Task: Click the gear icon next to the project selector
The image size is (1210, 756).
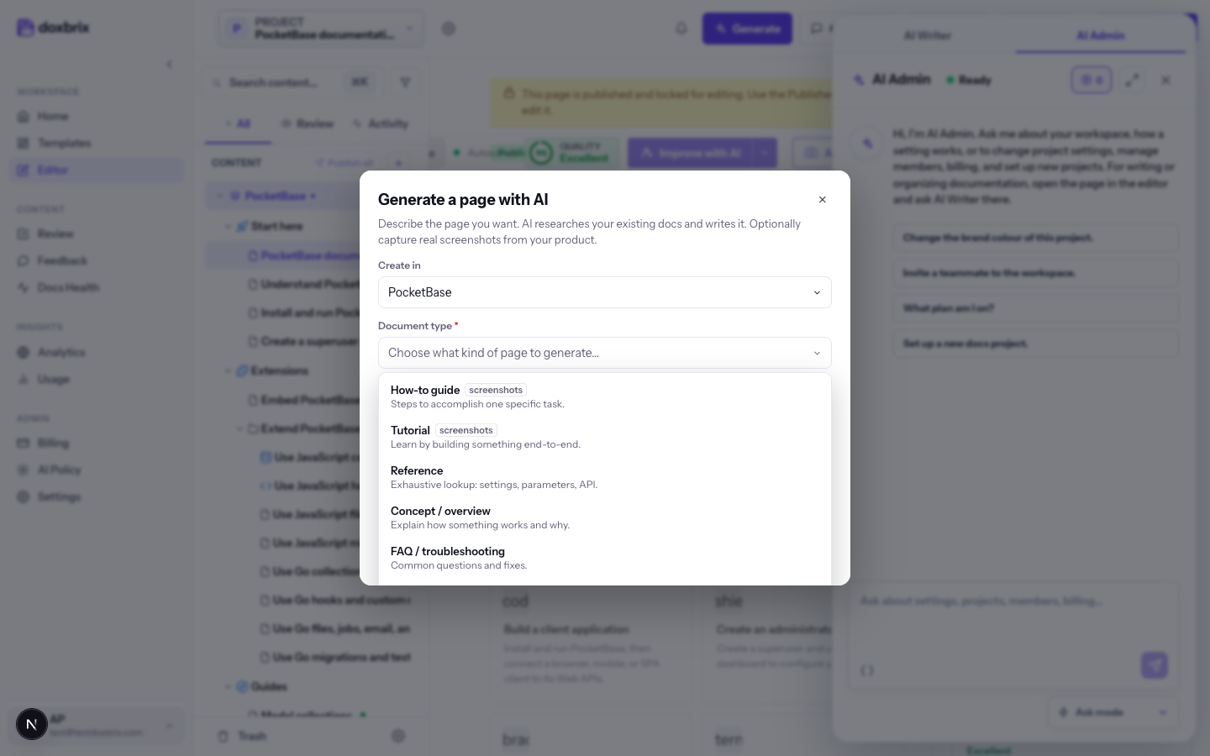Action: click(x=449, y=29)
